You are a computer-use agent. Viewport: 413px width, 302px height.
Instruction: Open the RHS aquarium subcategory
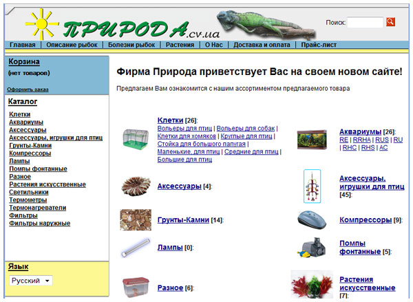(x=368, y=148)
